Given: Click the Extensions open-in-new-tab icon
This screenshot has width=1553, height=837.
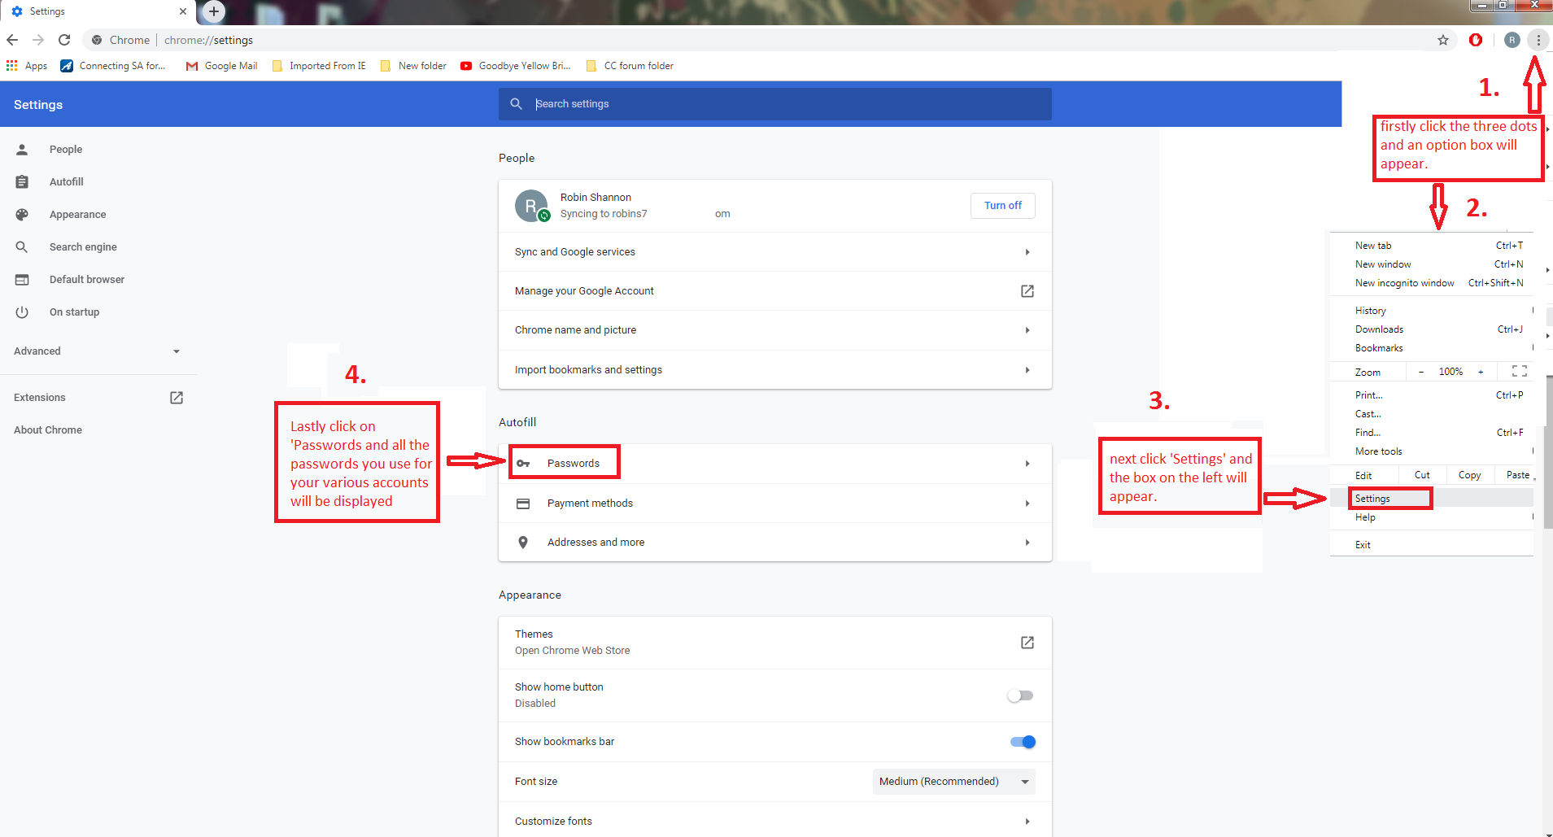Looking at the screenshot, I should [x=177, y=398].
